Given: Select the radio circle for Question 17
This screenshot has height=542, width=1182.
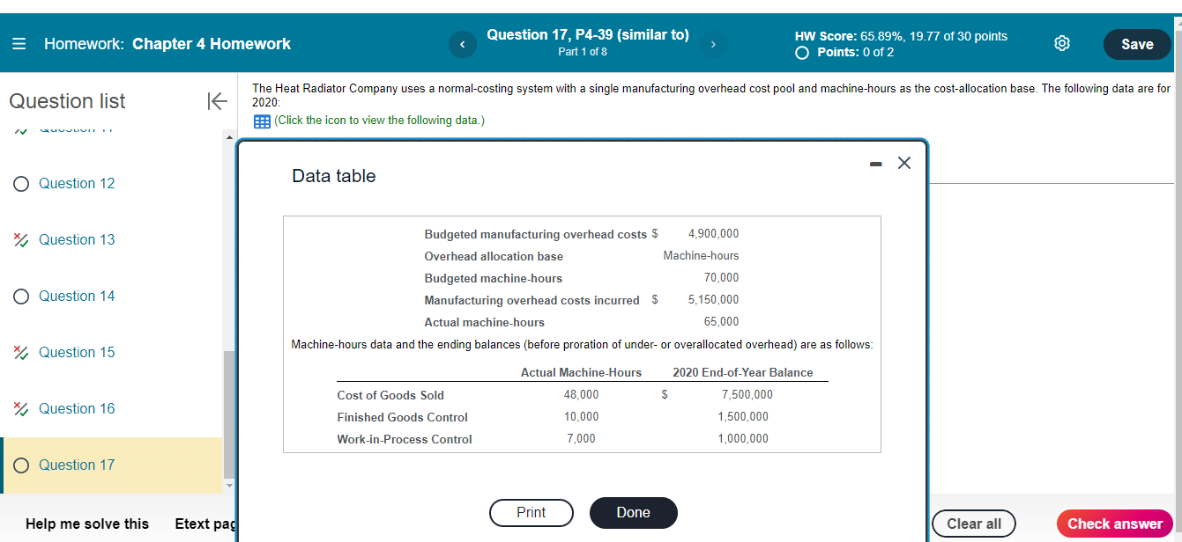Looking at the screenshot, I should [19, 465].
